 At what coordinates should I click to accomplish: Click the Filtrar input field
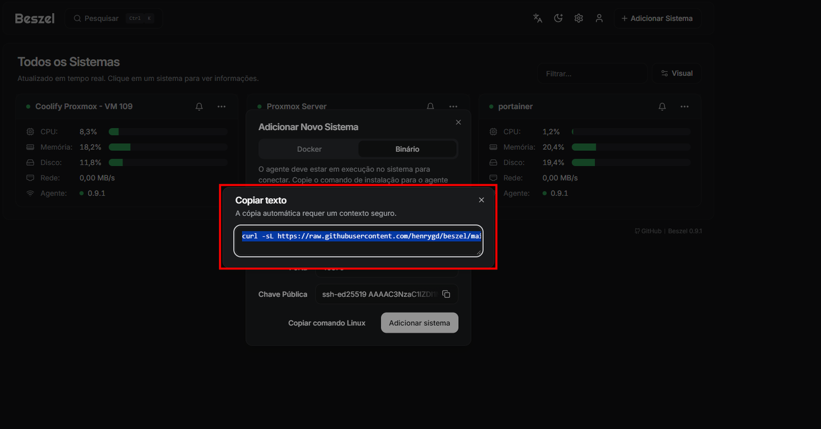(592, 74)
